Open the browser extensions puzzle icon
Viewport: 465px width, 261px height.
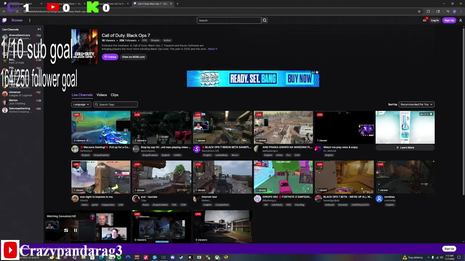point(428,11)
